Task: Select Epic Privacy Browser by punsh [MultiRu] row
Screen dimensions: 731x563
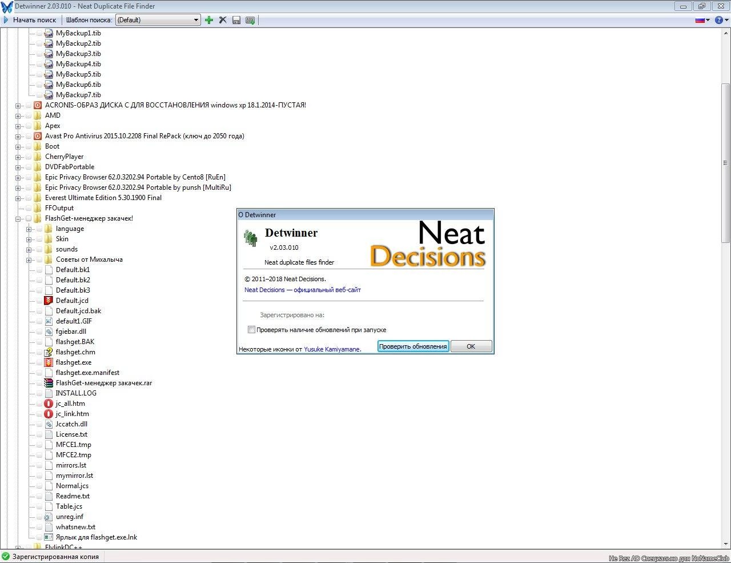Action: [x=138, y=187]
